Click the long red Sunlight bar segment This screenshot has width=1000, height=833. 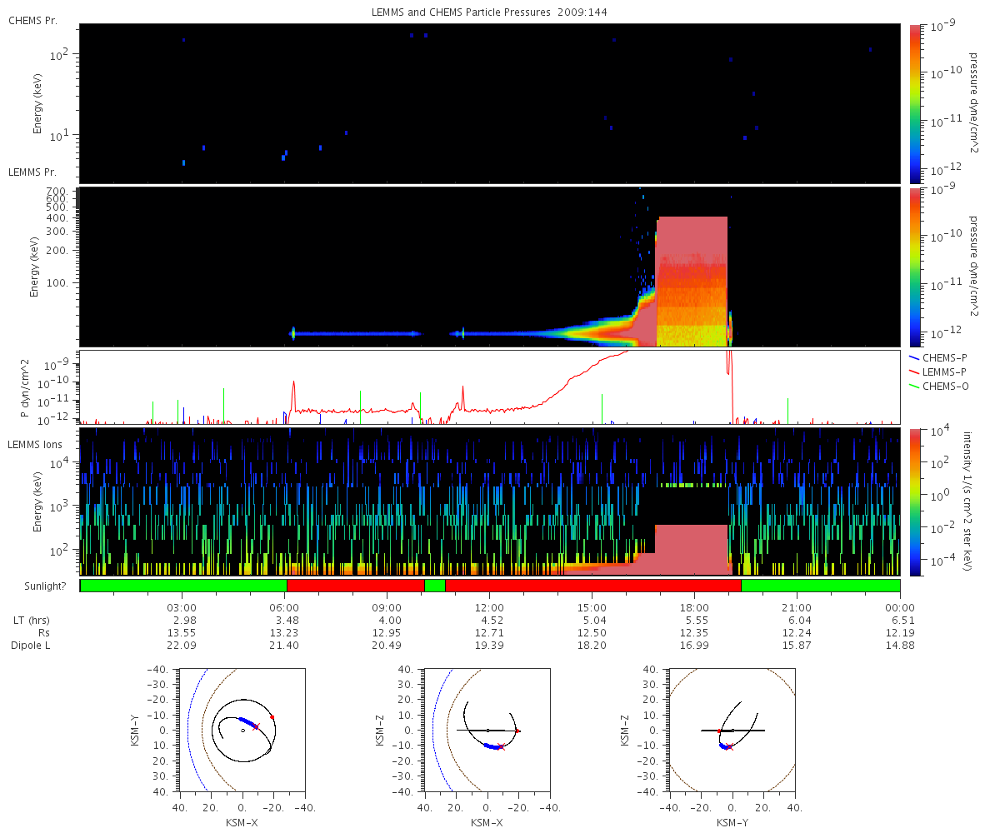coord(593,586)
